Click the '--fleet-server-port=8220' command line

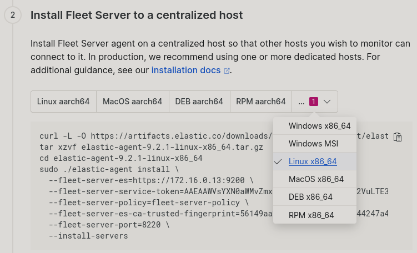pyautogui.click(x=109, y=225)
